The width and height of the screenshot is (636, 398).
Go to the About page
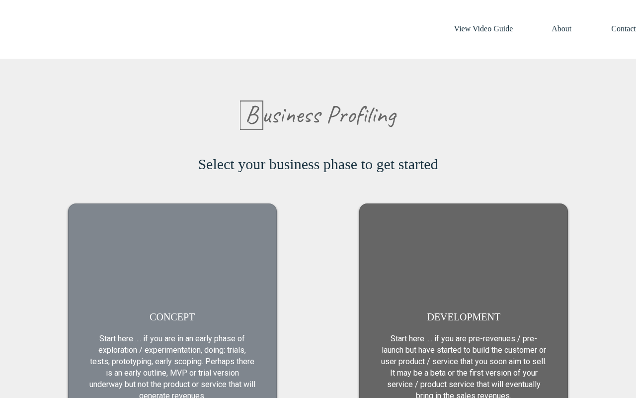pos(561,29)
